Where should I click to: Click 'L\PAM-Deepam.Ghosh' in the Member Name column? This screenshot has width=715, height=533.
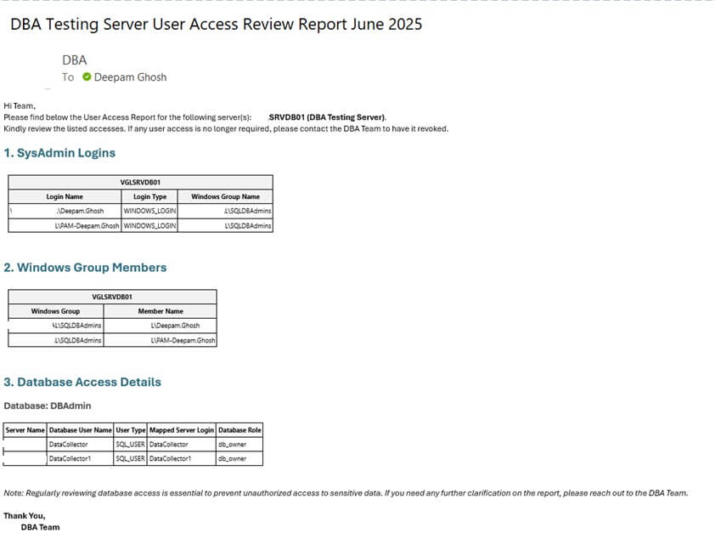[183, 340]
